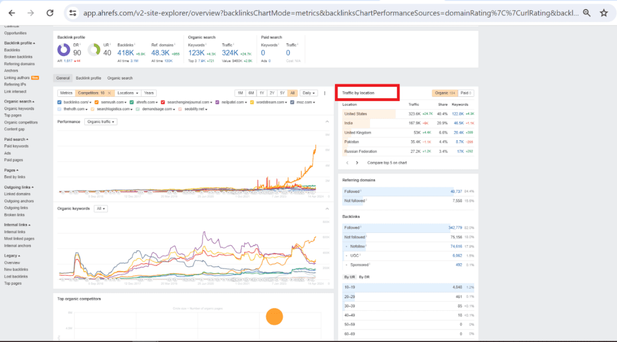This screenshot has height=342, width=617.
Task: Click the orange competitor bubble in chart
Action: [274, 317]
